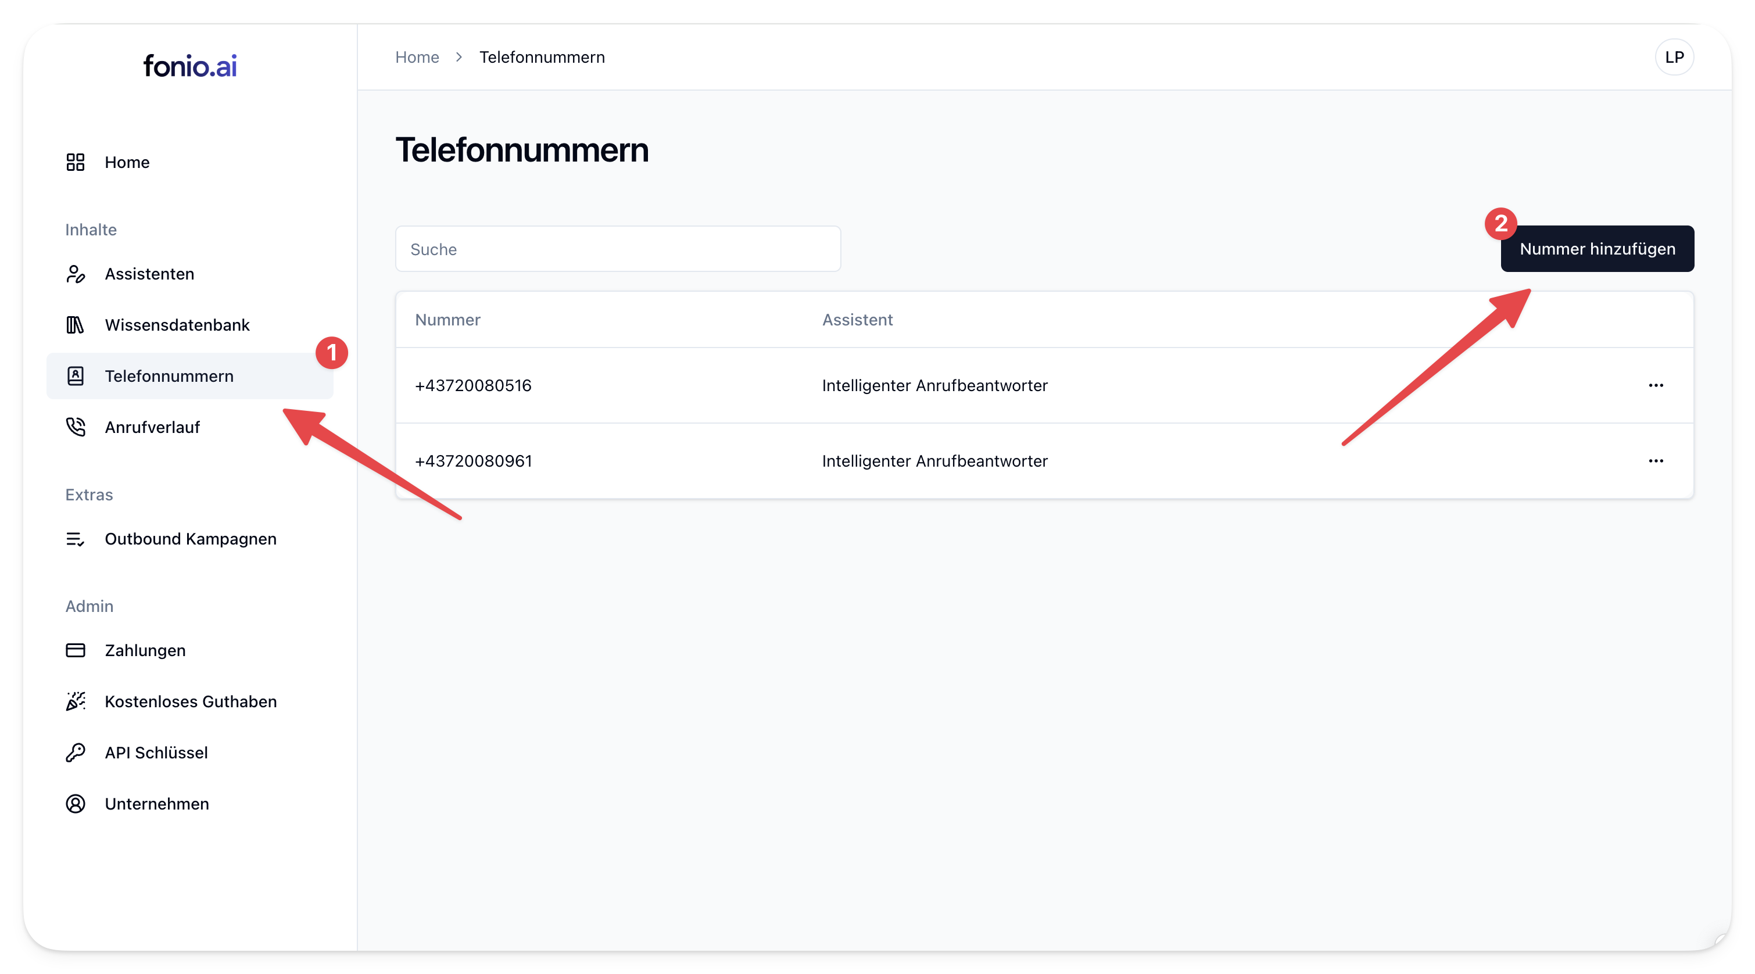The image size is (1755, 974).
Task: Click the Assistenten person icon
Action: [75, 274]
